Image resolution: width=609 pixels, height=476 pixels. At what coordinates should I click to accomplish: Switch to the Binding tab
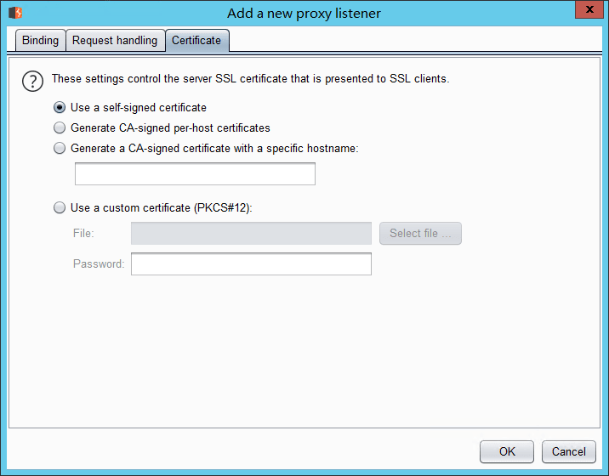click(40, 41)
